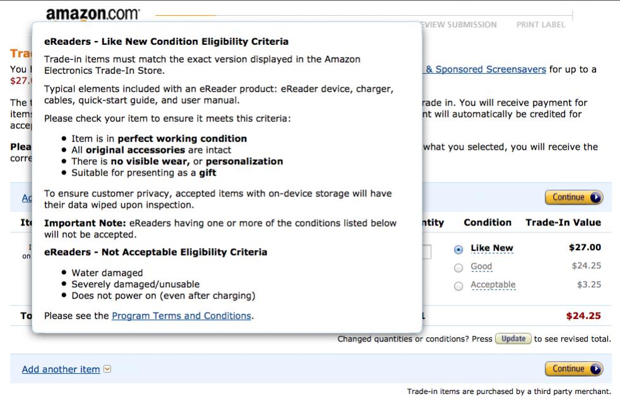
Task: Choose the Acceptable condition radio button
Action: [x=458, y=285]
